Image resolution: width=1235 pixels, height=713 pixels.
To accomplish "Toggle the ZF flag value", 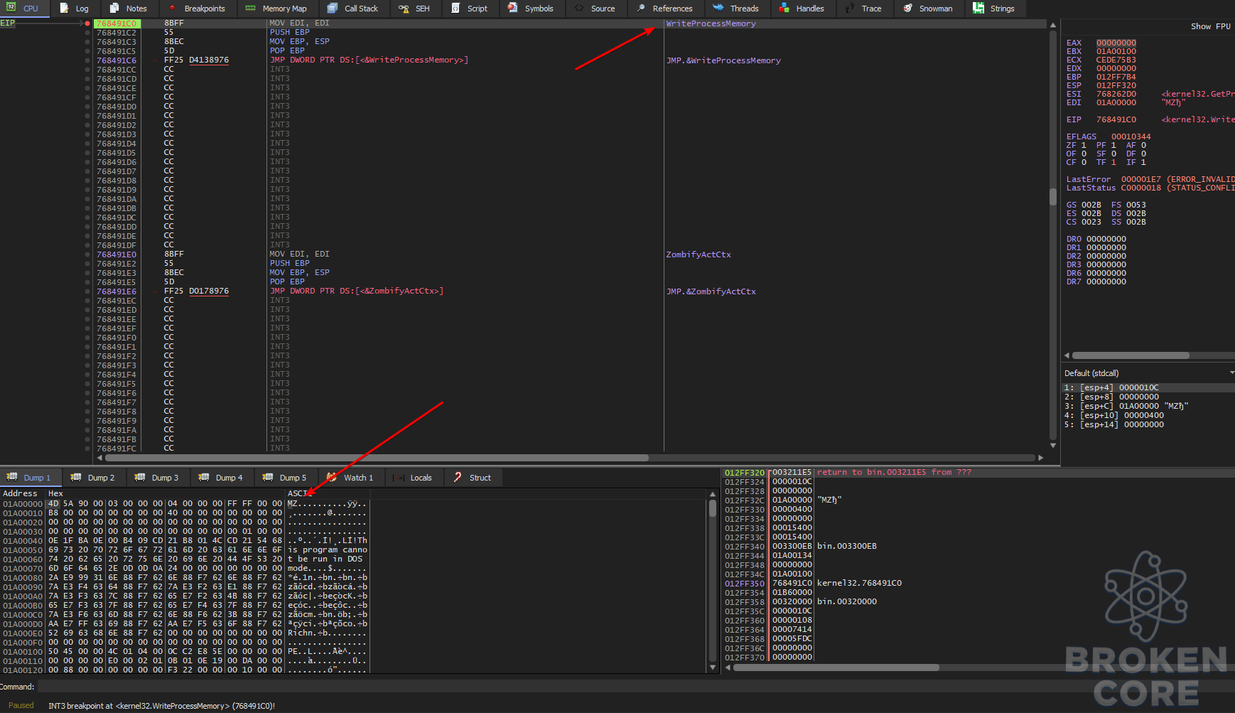I will (1084, 145).
